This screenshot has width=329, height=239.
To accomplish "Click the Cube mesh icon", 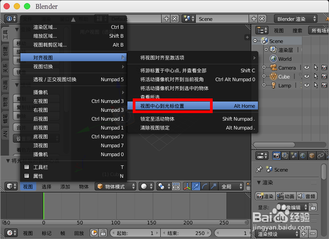I will pyautogui.click(x=274, y=76).
